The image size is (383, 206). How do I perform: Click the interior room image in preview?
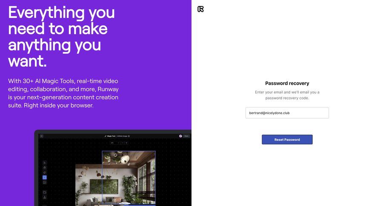click(x=115, y=178)
